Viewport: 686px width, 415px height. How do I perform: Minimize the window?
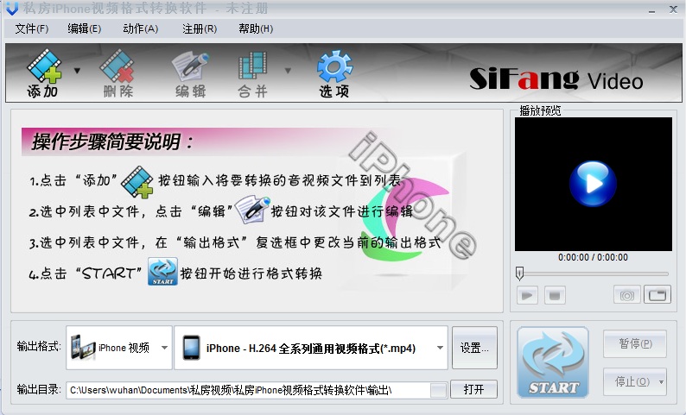coord(652,10)
